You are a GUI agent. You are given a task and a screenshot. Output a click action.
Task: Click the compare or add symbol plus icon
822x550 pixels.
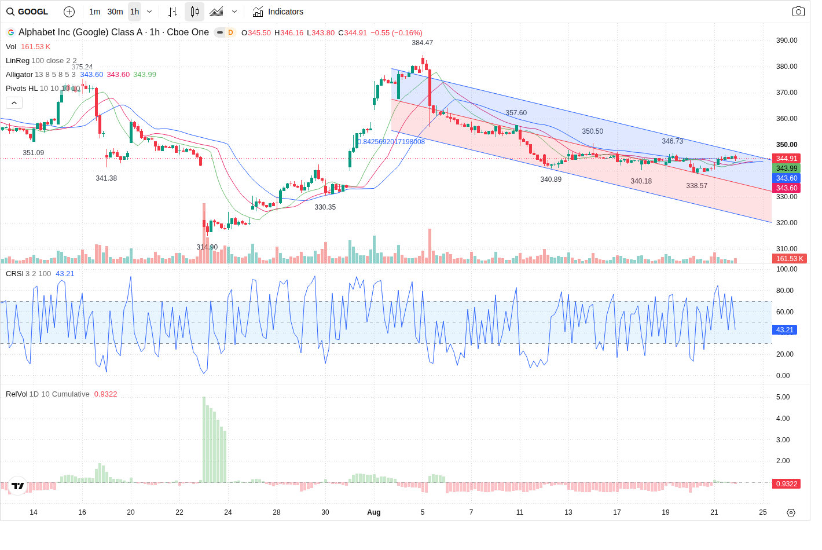69,12
